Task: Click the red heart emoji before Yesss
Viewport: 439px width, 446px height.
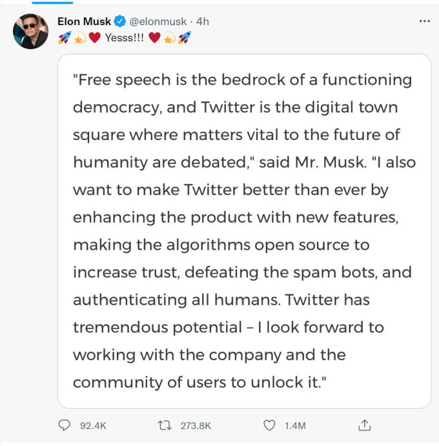Action: [x=94, y=38]
